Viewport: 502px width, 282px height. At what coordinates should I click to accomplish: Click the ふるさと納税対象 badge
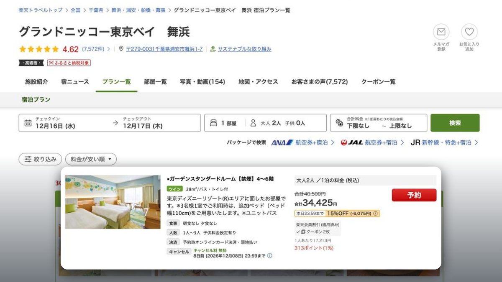coord(69,63)
